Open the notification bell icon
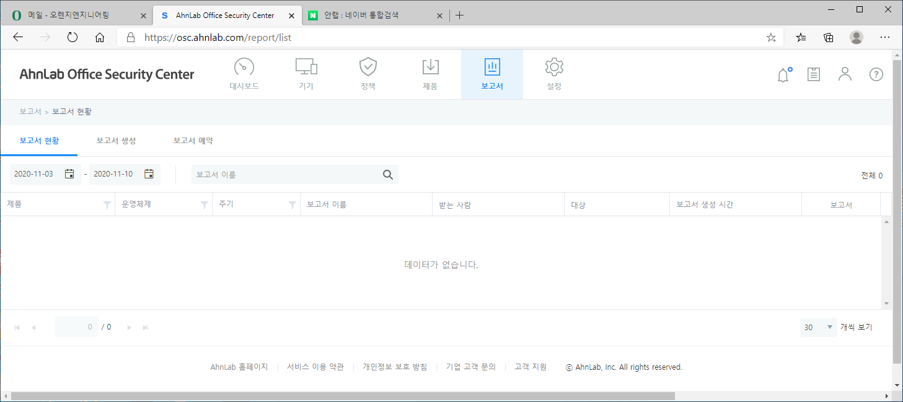The image size is (903, 402). tap(783, 74)
